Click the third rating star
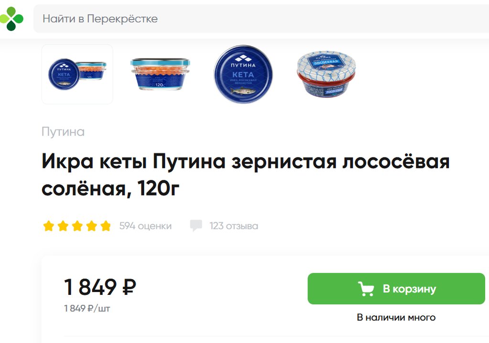The image size is (489, 343). coord(77,226)
